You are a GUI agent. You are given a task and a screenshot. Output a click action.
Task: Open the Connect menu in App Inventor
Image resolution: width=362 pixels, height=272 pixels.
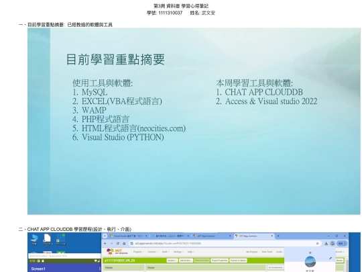click(x=152, y=252)
